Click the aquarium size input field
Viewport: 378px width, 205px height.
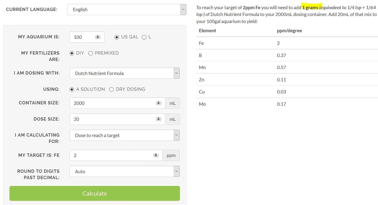pos(87,37)
